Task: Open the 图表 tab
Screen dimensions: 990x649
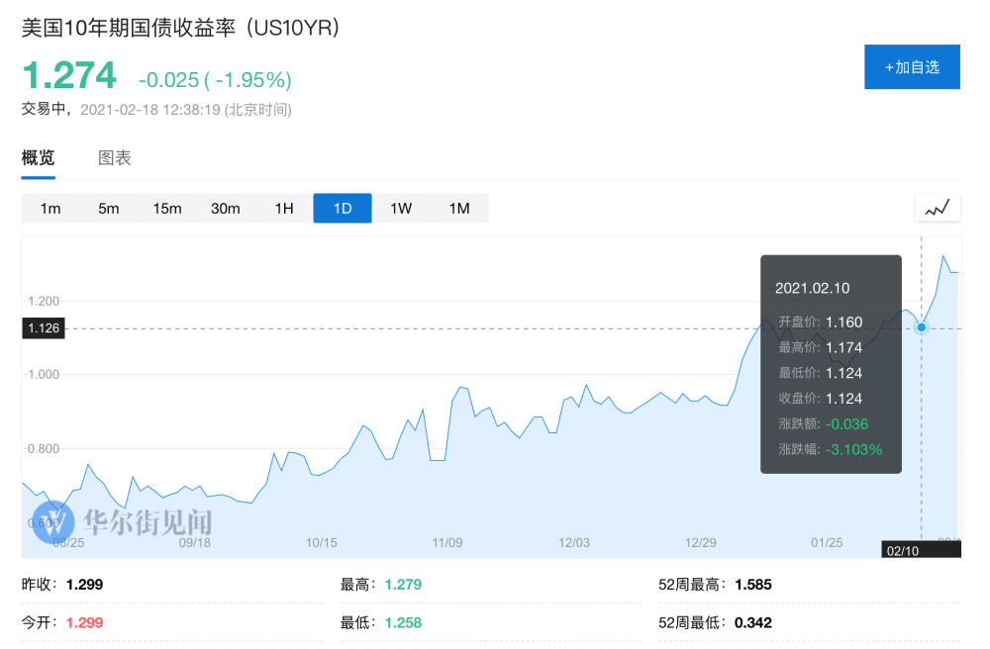Action: [115, 158]
